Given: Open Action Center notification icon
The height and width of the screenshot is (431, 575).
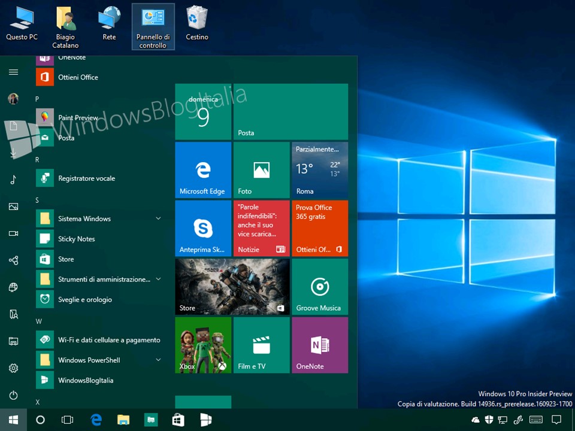Looking at the screenshot, I should tap(556, 420).
